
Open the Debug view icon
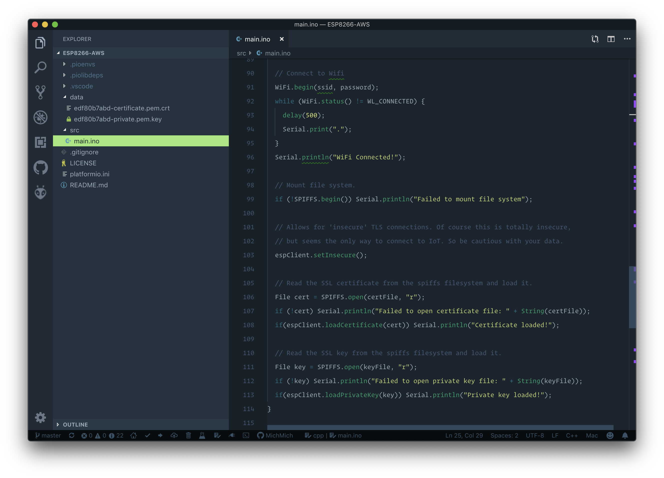click(40, 117)
